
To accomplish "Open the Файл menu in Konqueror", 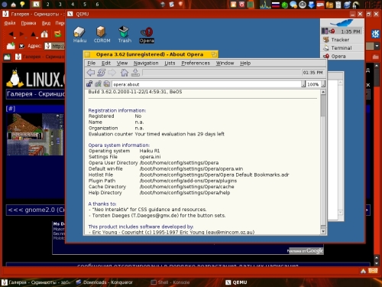I will [10, 23].
